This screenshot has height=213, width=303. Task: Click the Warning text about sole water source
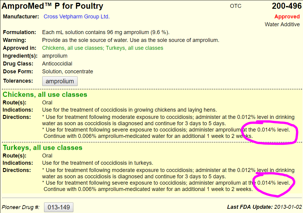(130, 40)
